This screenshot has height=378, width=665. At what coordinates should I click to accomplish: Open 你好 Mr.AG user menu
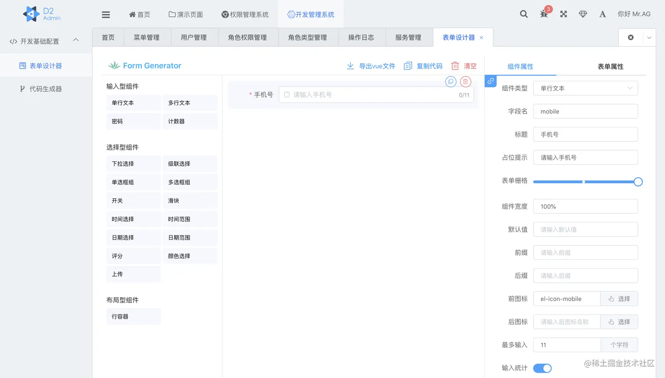pos(634,14)
